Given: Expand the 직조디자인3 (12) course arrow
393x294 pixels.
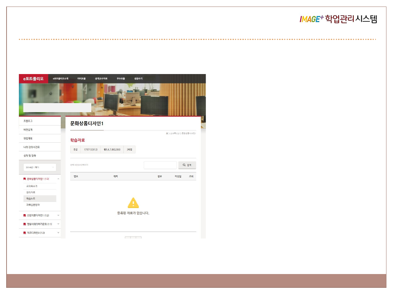Looking at the screenshot, I should click(58, 233).
